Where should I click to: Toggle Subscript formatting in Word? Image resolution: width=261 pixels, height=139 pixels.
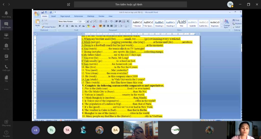(x=76, y=26)
